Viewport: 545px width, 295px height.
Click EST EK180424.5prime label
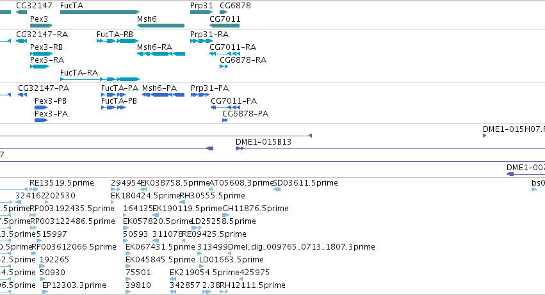145,196
